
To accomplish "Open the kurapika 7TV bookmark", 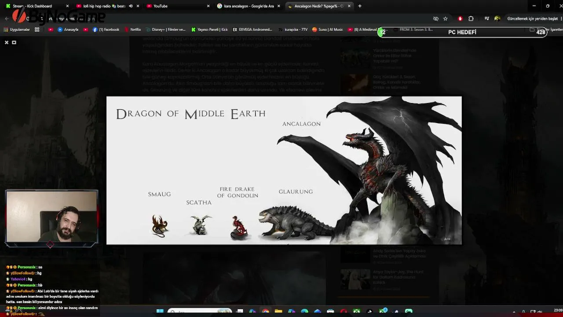I will 293,29.
